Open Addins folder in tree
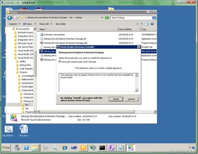 pyautogui.click(x=23, y=62)
